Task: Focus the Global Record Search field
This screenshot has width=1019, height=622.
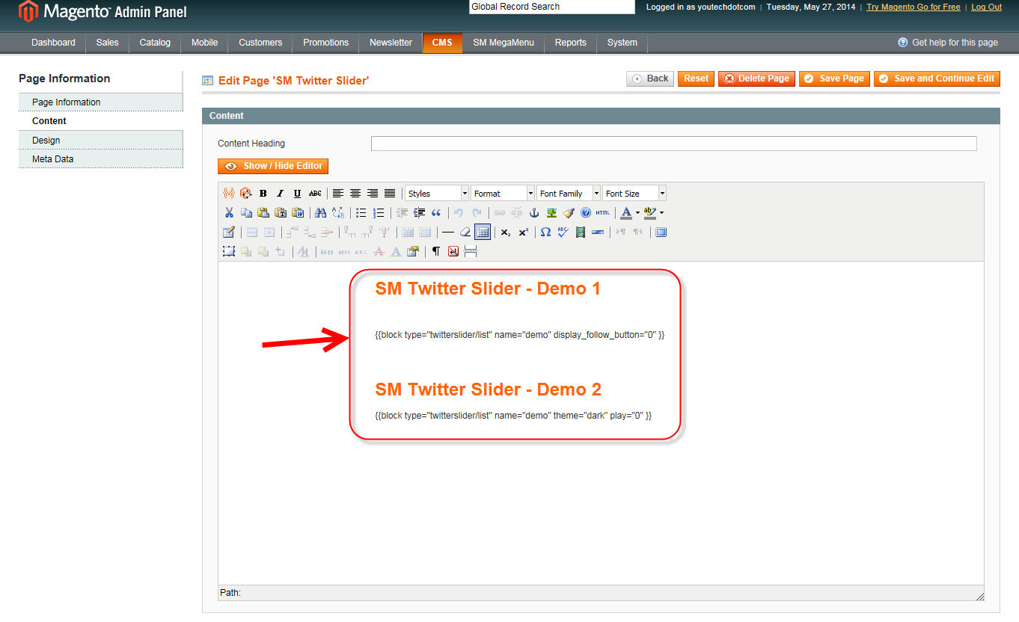Action: tap(552, 7)
